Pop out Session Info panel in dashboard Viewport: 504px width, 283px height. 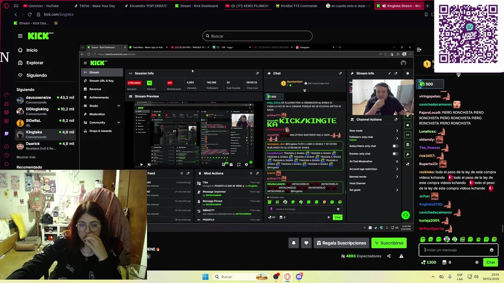point(257,73)
